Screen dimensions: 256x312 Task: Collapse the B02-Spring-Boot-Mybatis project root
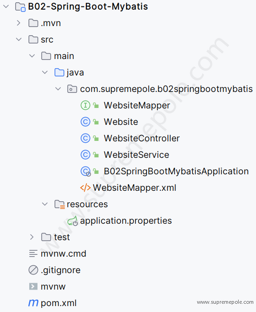[6, 6]
